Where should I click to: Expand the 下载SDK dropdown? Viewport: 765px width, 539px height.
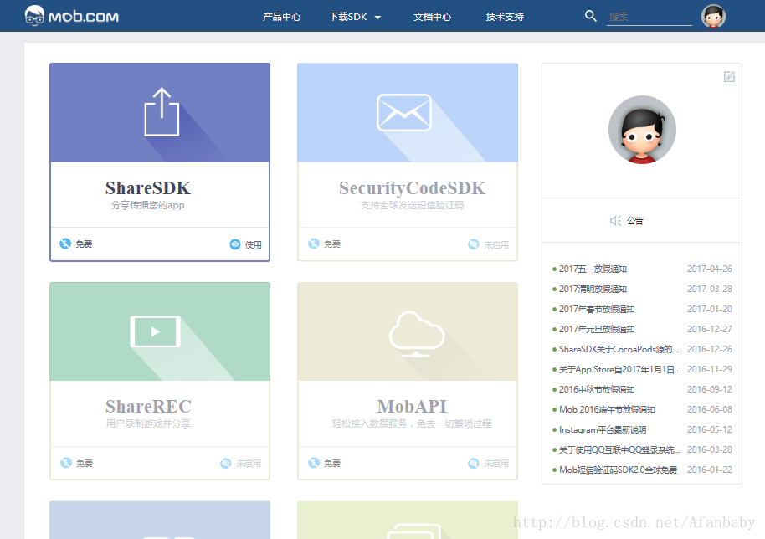coord(355,17)
